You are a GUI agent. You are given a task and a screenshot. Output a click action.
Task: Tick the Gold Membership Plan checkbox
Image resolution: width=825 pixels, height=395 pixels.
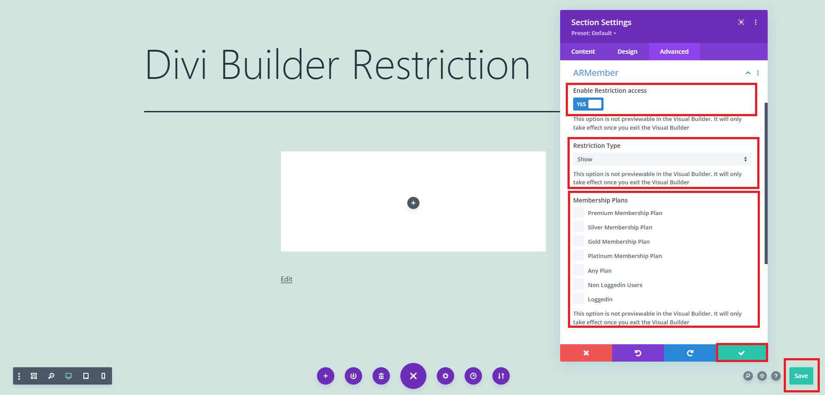click(x=578, y=242)
